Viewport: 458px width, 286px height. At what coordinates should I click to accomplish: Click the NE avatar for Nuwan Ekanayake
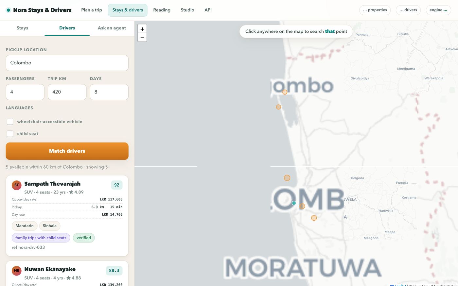[x=17, y=271]
